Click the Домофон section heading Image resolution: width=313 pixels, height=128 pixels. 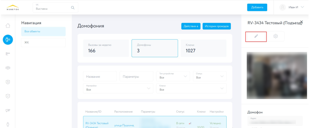point(255,112)
